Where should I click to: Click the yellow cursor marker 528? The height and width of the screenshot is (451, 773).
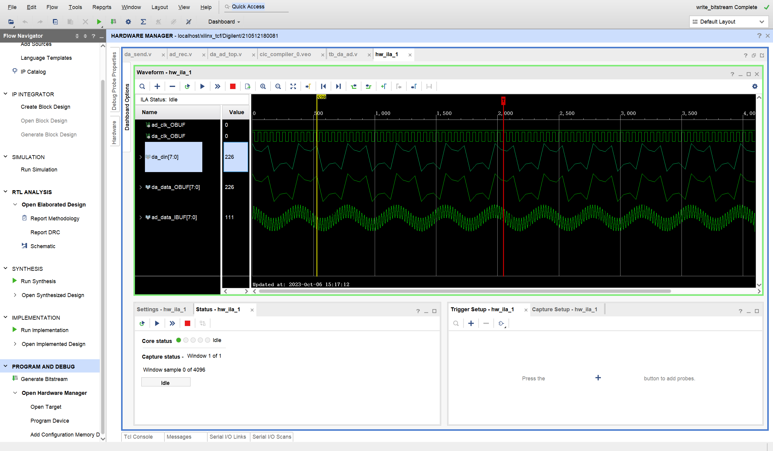(321, 97)
